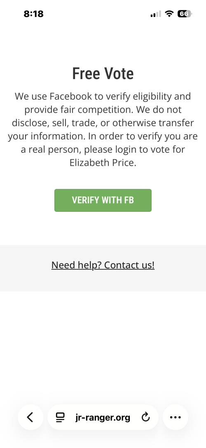The width and height of the screenshot is (206, 448).
Task: Tap the 8:18 clock in status bar
Action: [33, 14]
